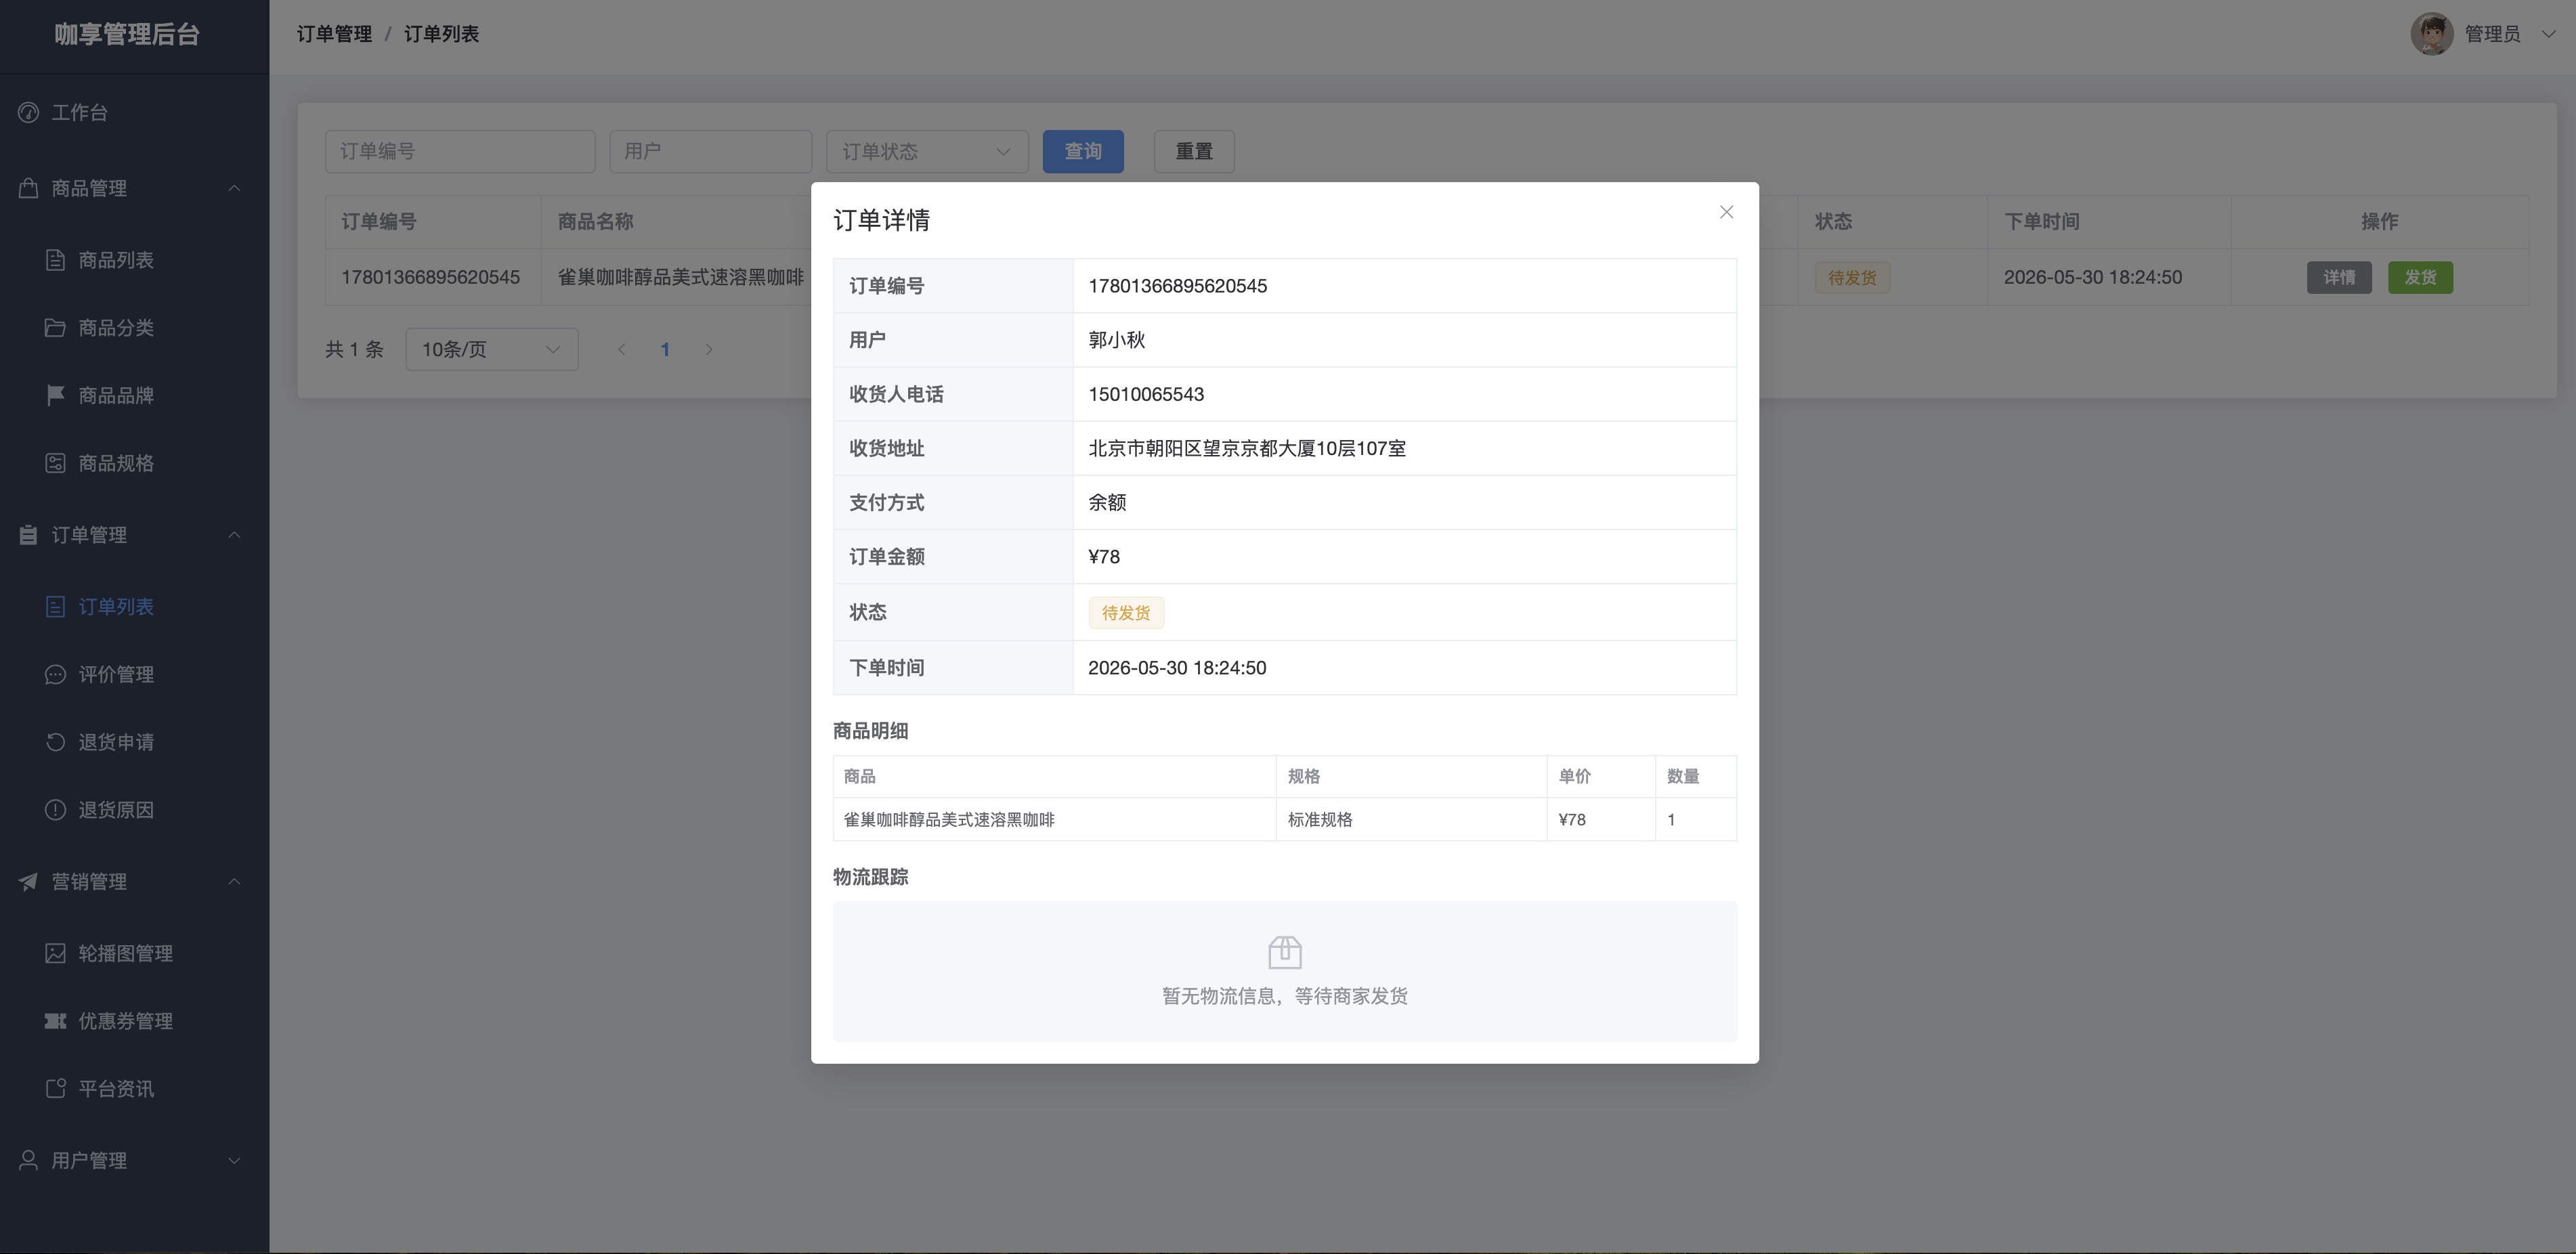
Task: Click the 优惠券管理 ticket icon
Action: [56, 1021]
